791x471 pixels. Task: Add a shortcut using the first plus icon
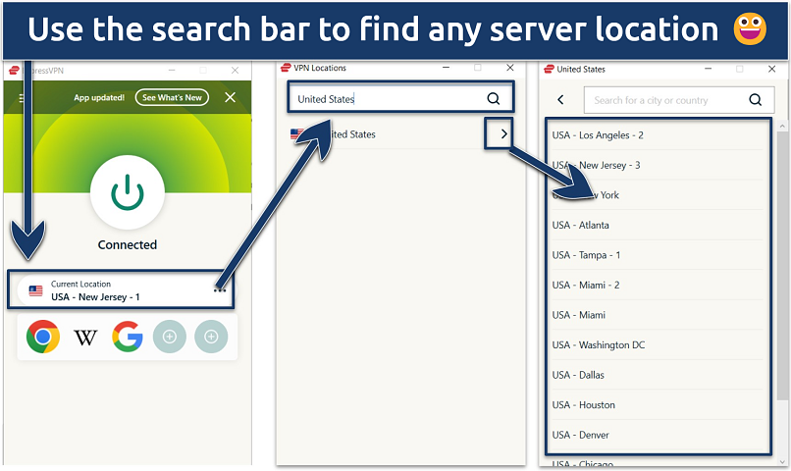(x=170, y=337)
